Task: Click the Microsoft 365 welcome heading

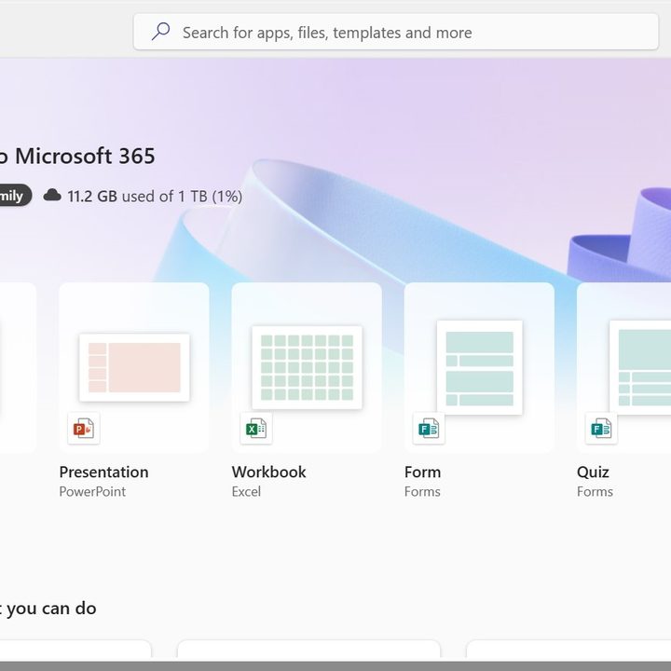Action: [77, 156]
